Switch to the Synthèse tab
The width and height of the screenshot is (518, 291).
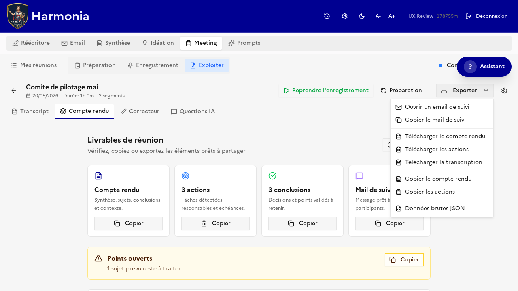[x=114, y=43]
